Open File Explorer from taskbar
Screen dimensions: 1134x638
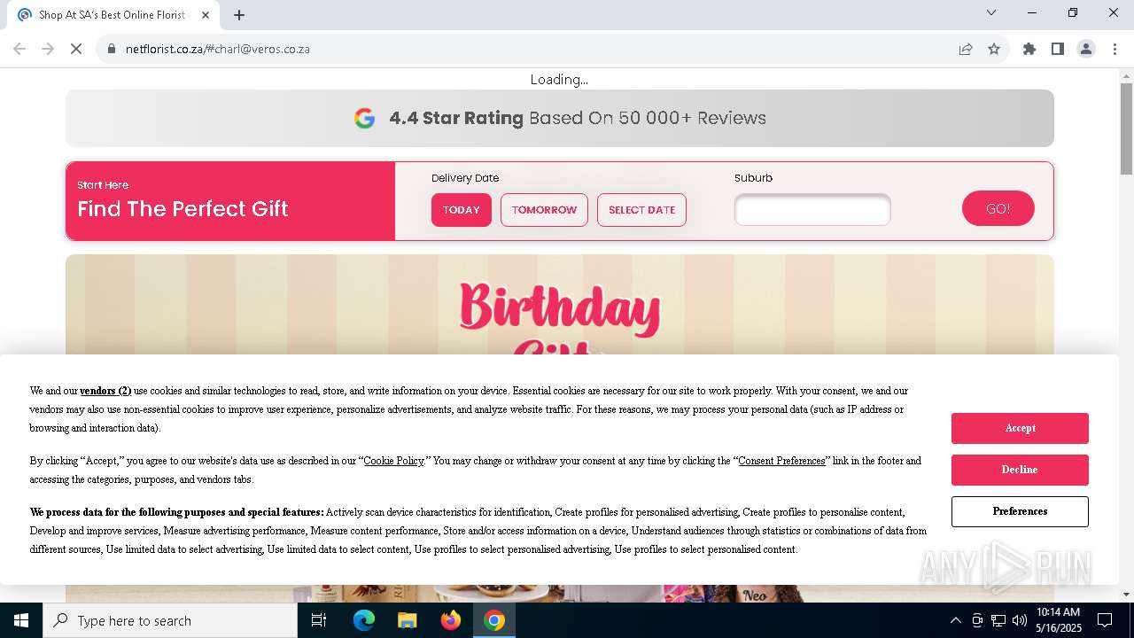(407, 620)
